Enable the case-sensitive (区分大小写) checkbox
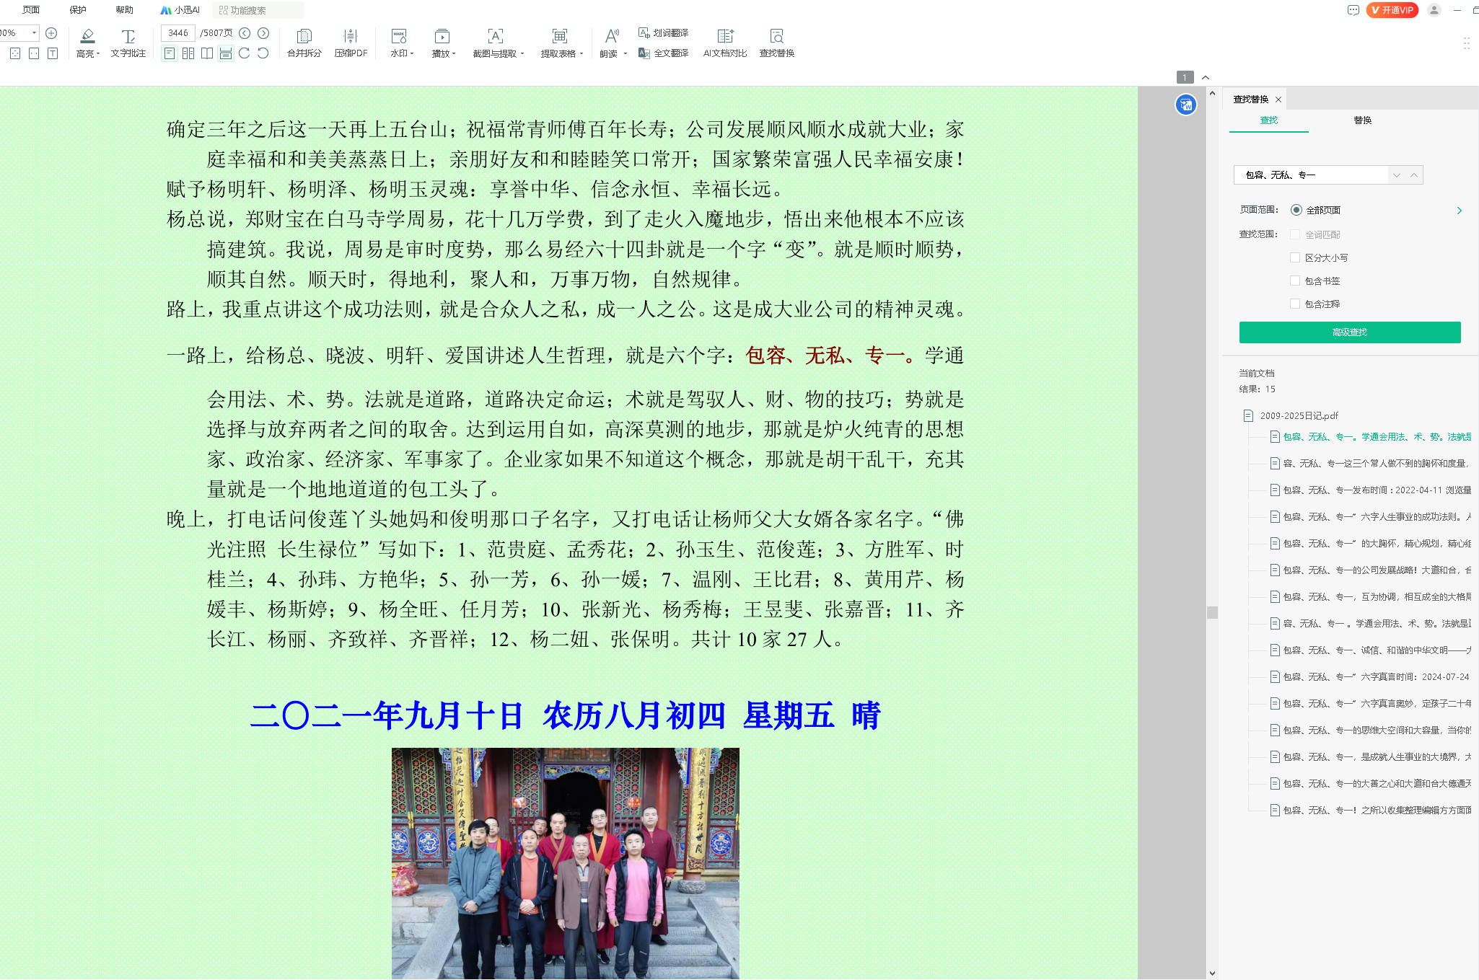 [1295, 257]
